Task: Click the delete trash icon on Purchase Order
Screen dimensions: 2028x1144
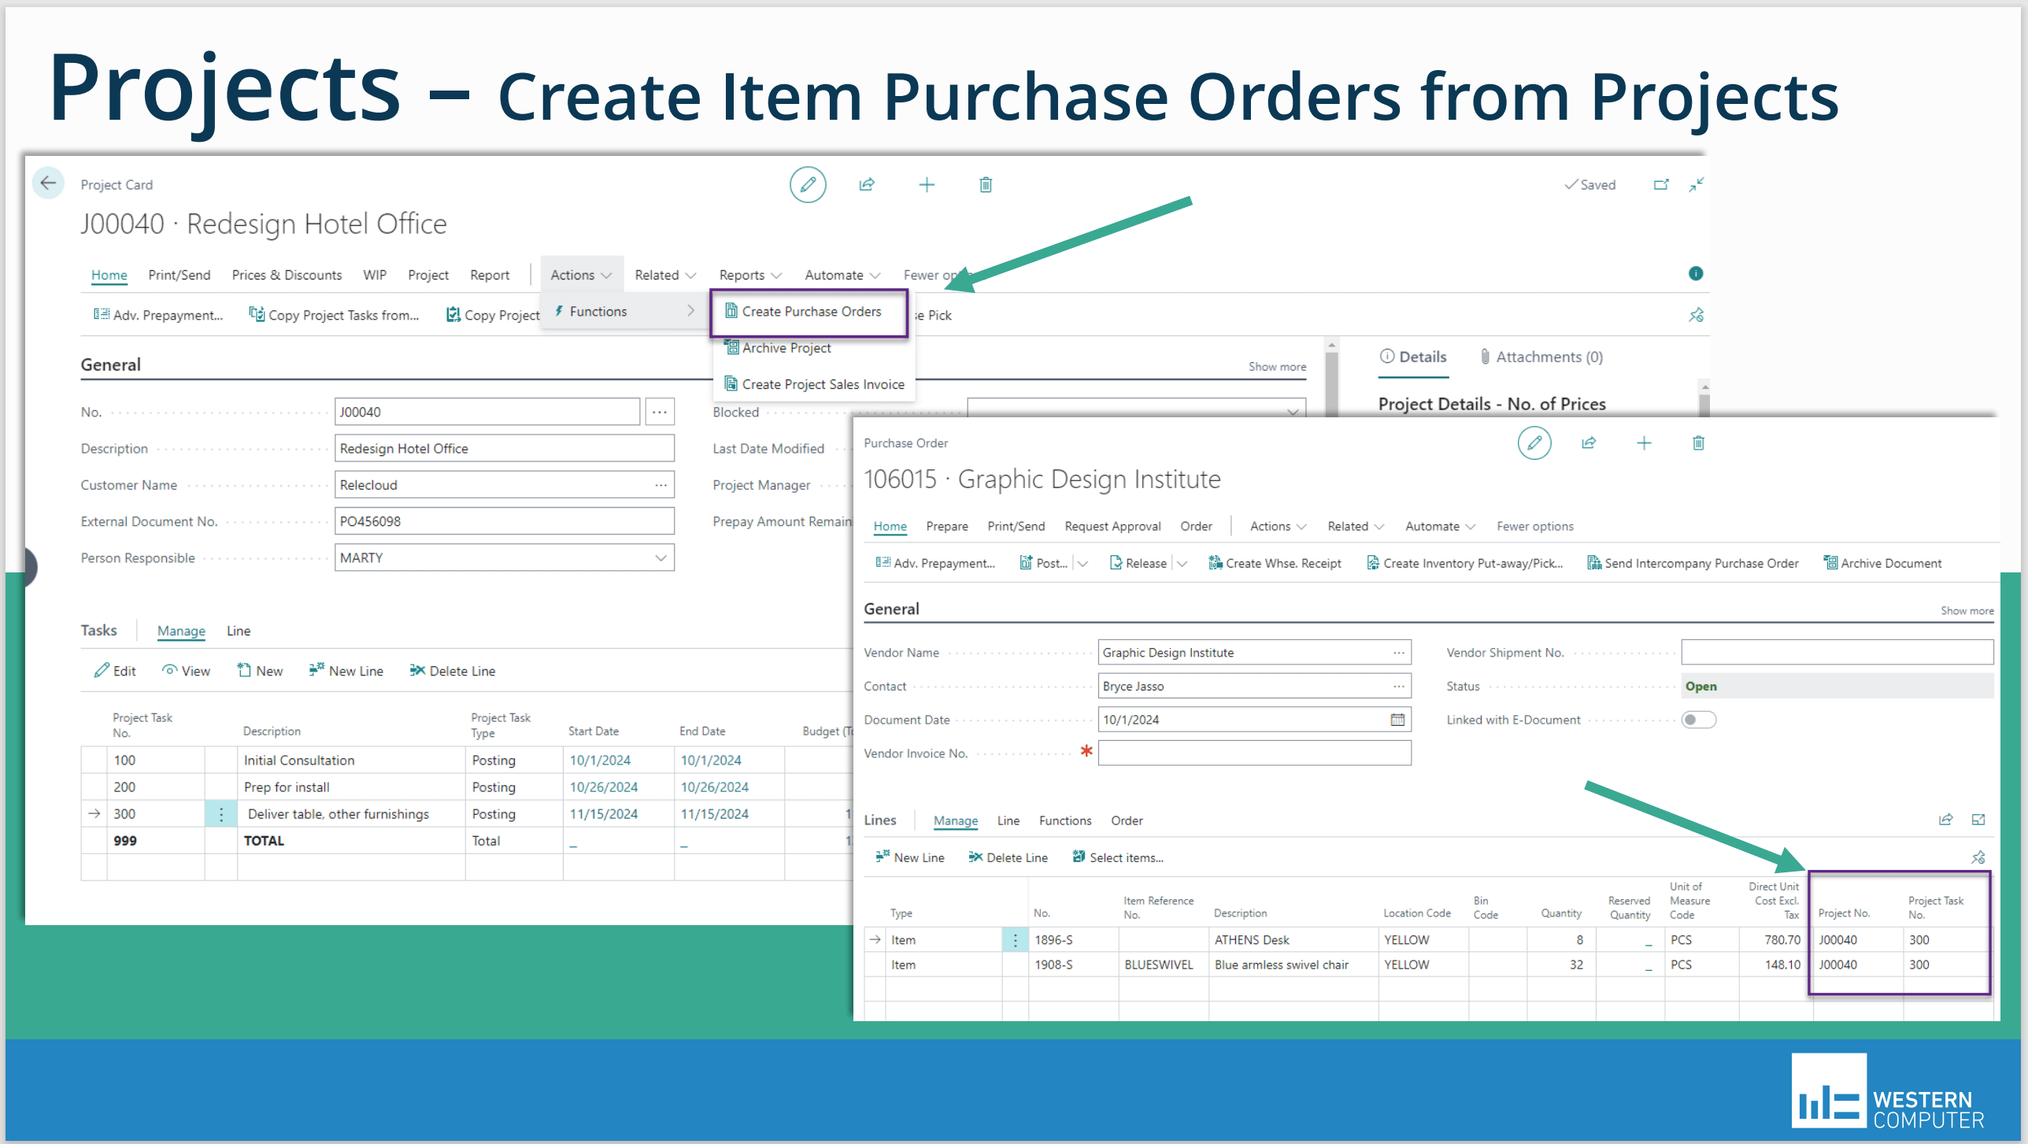Action: click(1698, 443)
